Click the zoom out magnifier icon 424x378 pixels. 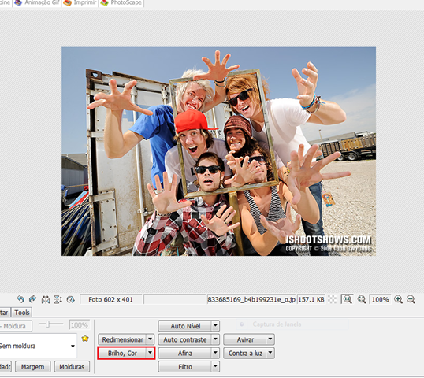[411, 299]
